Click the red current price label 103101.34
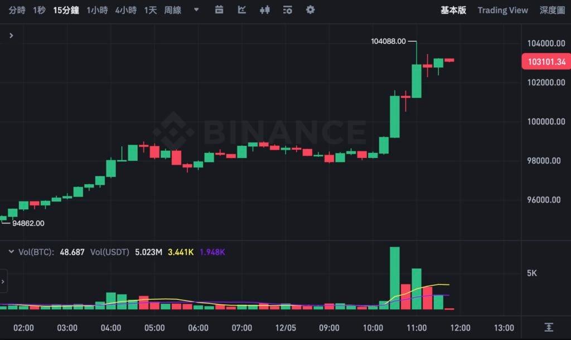The width and height of the screenshot is (571, 340). tap(546, 62)
